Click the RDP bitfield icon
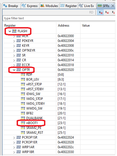 23,75
